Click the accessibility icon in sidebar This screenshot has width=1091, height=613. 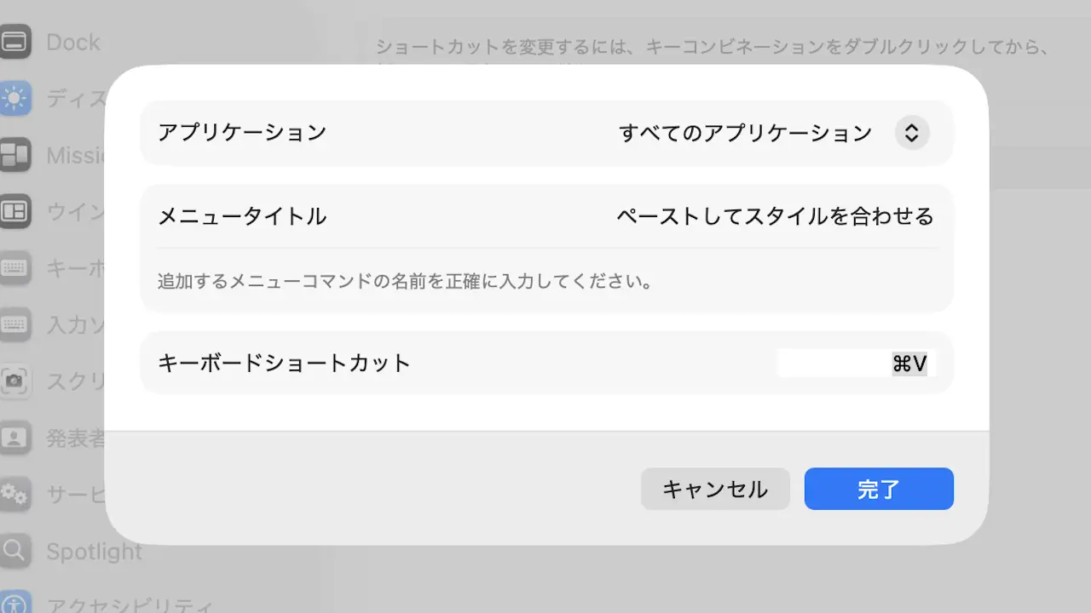[x=14, y=602]
